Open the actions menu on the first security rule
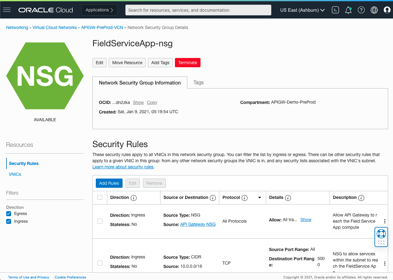This screenshot has width=393, height=280. pyautogui.click(x=385, y=221)
